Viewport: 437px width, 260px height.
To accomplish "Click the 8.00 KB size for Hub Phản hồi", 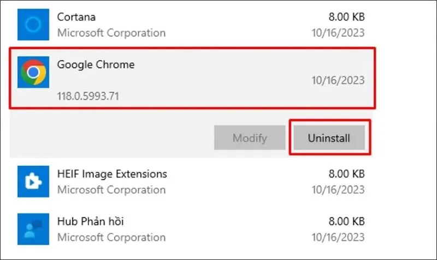I will pos(346,222).
